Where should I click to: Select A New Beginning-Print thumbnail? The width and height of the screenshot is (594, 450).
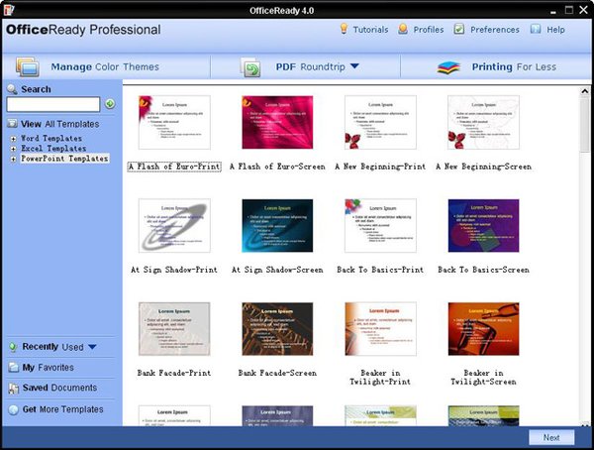click(x=380, y=122)
